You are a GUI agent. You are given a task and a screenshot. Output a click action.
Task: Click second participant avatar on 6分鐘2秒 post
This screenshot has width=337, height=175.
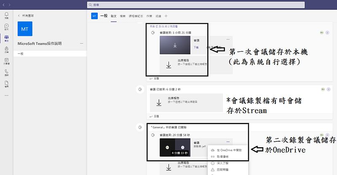click(x=329, y=89)
